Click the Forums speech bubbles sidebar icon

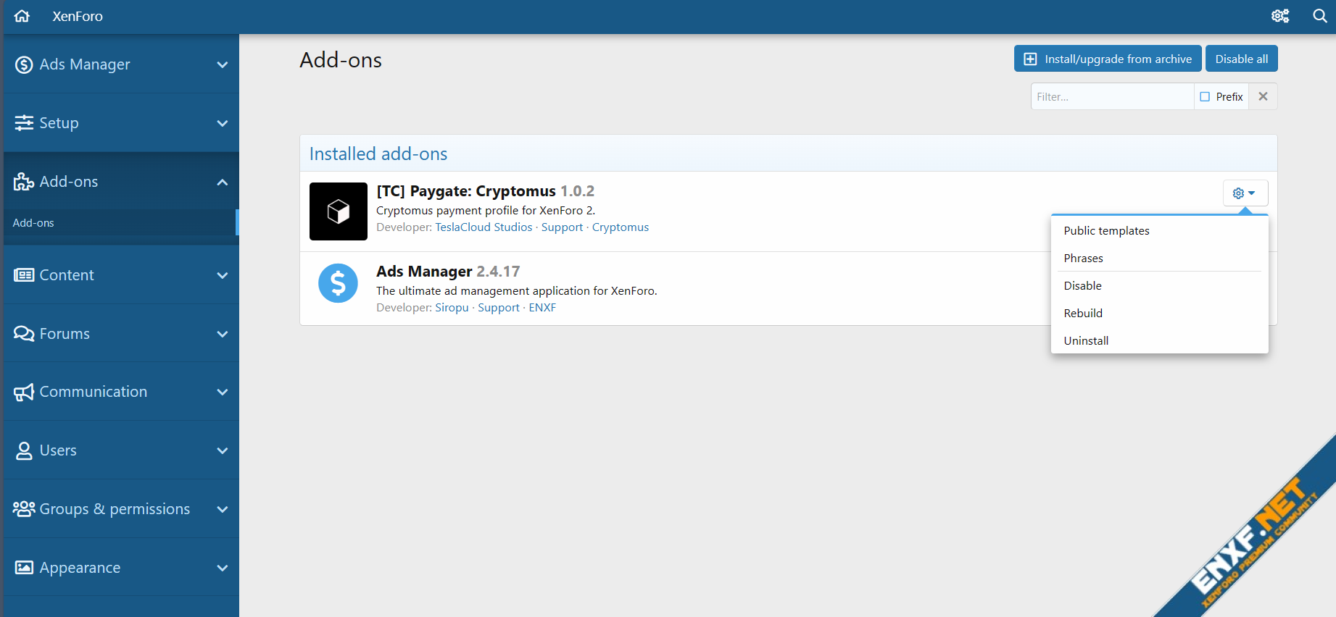point(24,334)
